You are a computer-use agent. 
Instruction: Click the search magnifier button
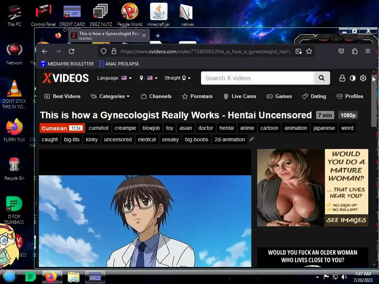click(x=322, y=78)
